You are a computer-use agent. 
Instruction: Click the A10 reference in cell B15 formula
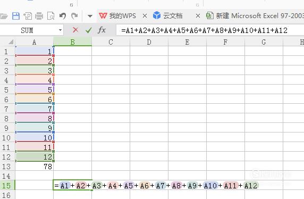point(210,186)
